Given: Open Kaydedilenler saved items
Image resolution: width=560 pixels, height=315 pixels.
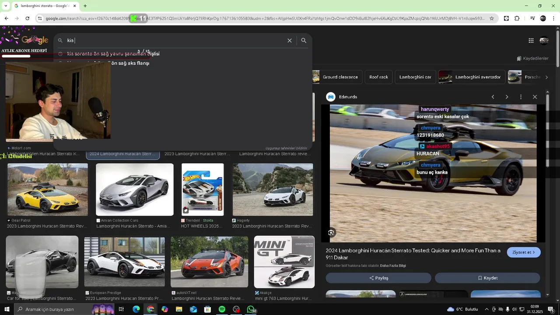Looking at the screenshot, I should [532, 58].
